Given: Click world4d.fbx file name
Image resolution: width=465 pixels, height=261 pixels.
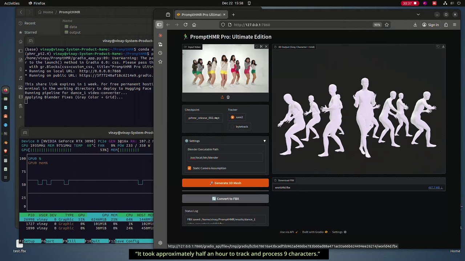Looking at the screenshot, I should click(x=283, y=187).
